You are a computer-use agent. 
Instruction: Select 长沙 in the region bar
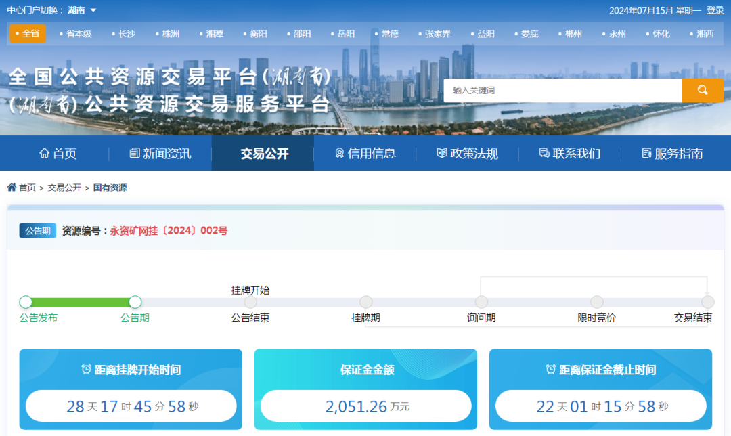(x=127, y=34)
